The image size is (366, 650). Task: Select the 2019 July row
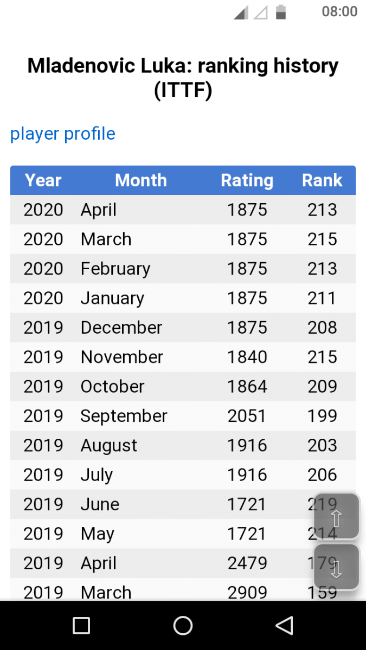pos(183,475)
